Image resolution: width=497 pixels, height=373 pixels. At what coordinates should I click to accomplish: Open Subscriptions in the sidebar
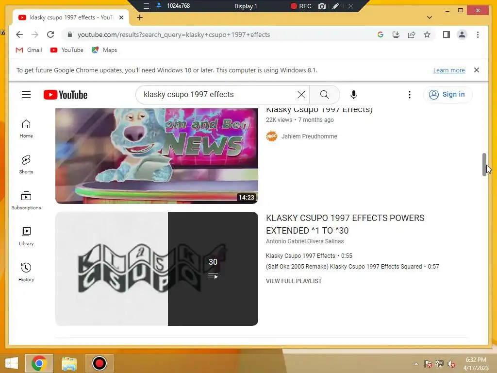(x=26, y=201)
